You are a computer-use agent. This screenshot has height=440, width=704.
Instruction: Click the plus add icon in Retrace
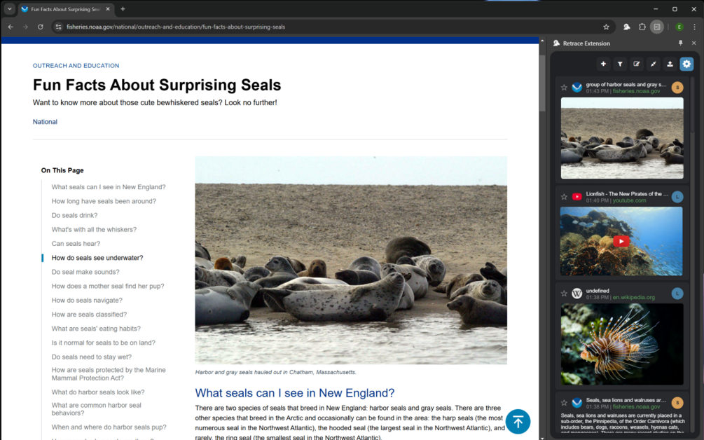(x=603, y=64)
